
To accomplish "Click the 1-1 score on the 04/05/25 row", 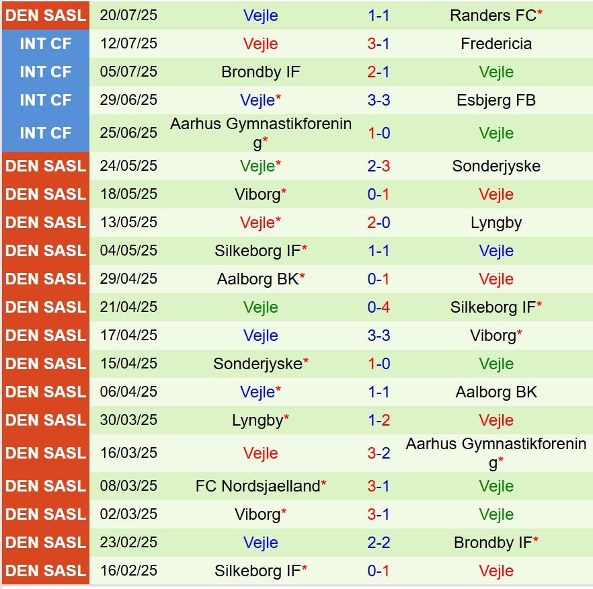I will 379,251.
